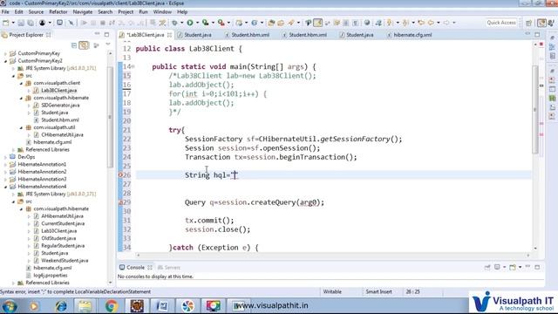The image size is (558, 314).
Task: Click the Previous Annotation toolbar icon
Action: coord(405,23)
